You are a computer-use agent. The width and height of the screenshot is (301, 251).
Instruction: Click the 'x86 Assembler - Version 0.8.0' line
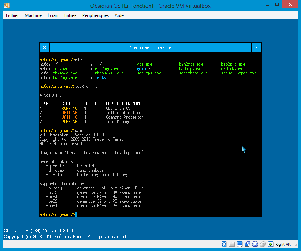[72, 135]
